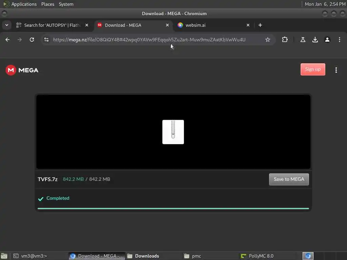Show browser downloads tray icon
Screen dimensions: 347x260
pos(315,40)
